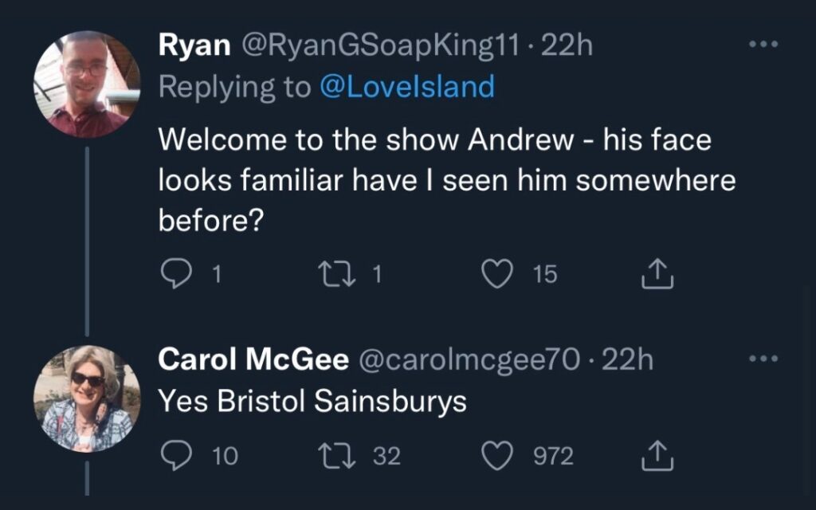Open Carol's tweet via the 22h timestamp
Image resolution: width=816 pixels, height=510 pixels.
click(628, 359)
